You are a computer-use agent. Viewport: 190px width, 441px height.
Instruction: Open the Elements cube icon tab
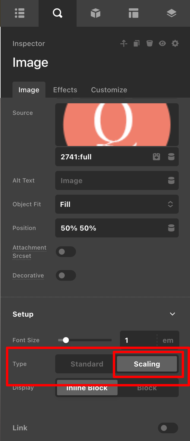click(x=95, y=13)
